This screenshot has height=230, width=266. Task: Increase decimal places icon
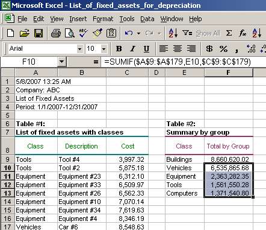[x=251, y=49]
